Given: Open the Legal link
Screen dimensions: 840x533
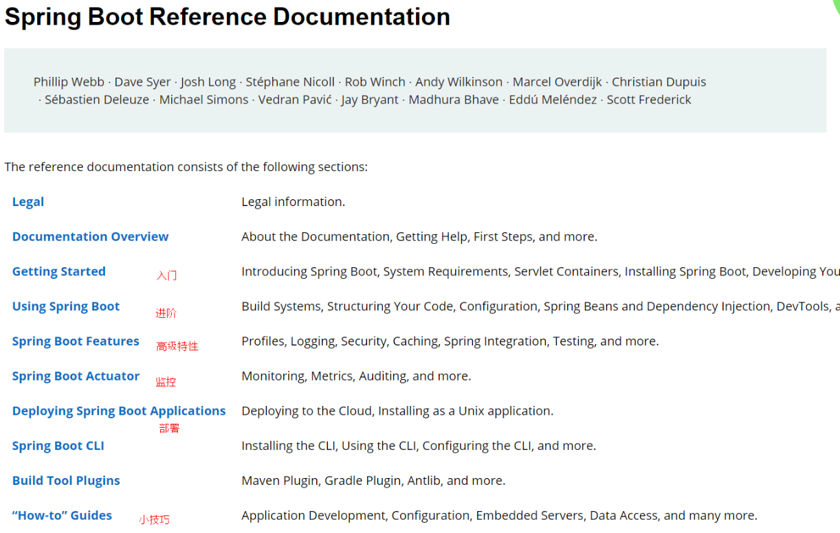Looking at the screenshot, I should coord(28,202).
